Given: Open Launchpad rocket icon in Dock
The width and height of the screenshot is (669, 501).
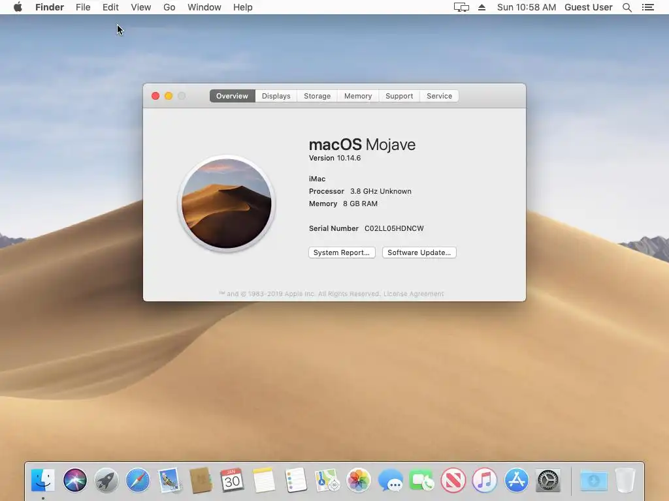Looking at the screenshot, I should pyautogui.click(x=106, y=480).
